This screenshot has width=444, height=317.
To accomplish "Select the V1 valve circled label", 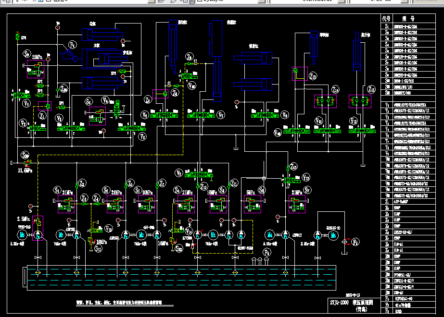I will (26, 102).
